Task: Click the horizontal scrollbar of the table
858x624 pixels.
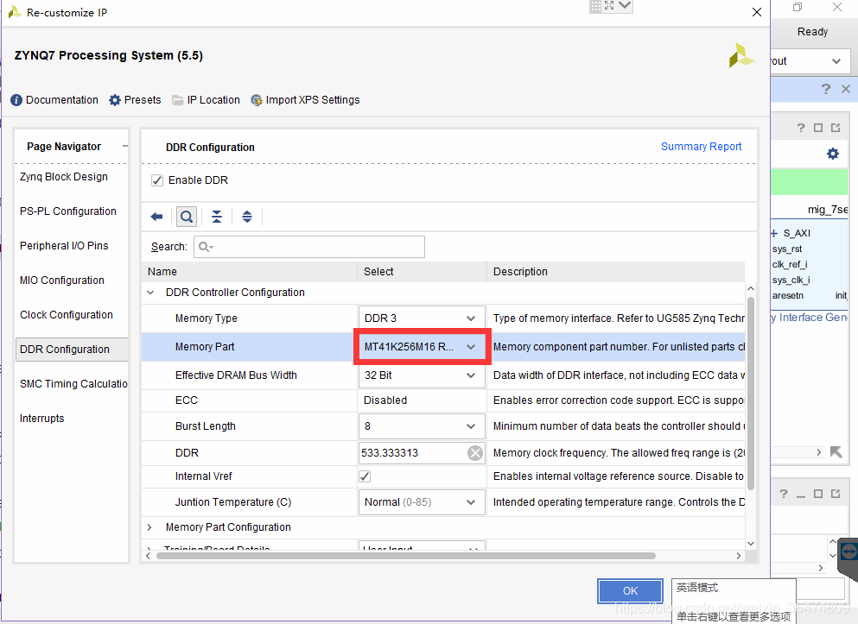Action: pos(406,556)
